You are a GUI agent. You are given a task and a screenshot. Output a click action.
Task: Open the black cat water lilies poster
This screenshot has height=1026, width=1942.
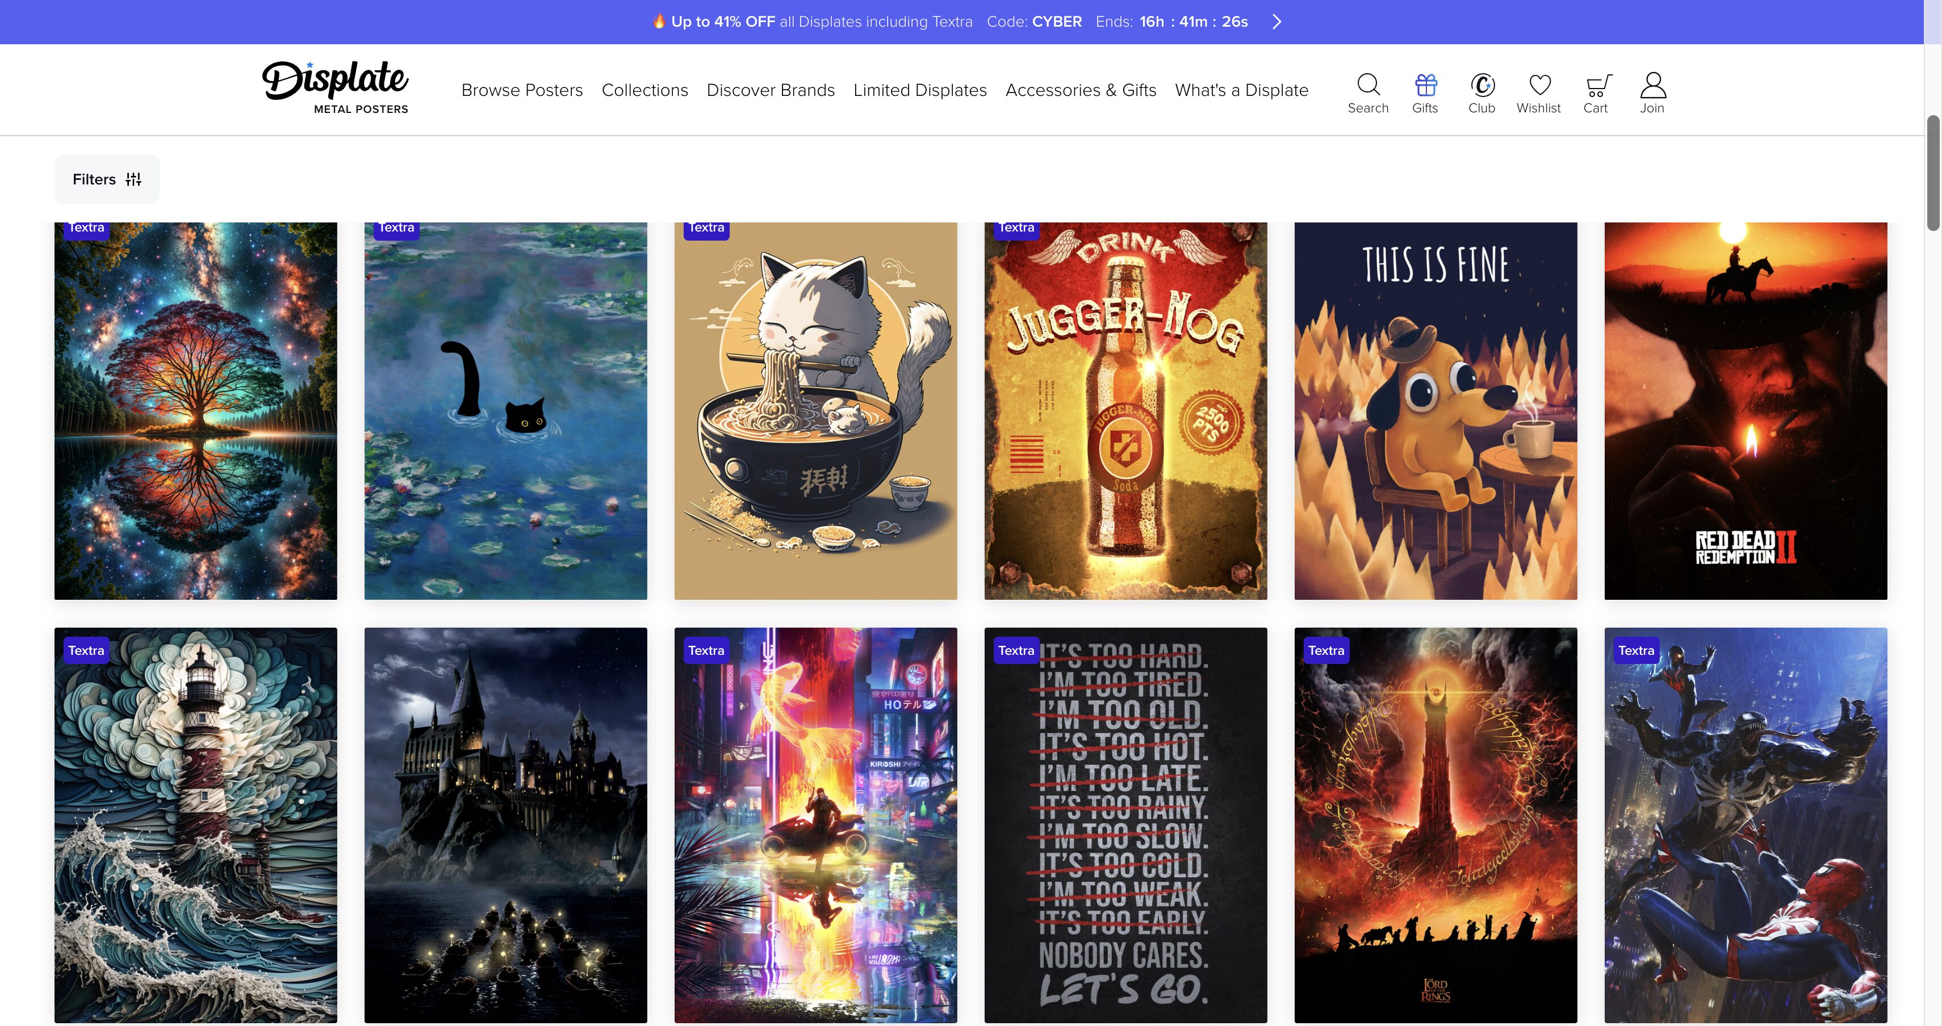tap(505, 410)
